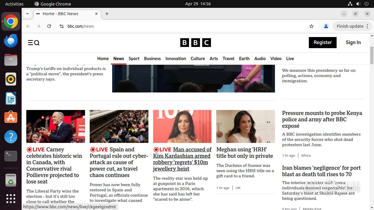Viewport: 374px width, 210px height.
Task: Open Thunderbird mail from the dock
Action: click(11, 41)
